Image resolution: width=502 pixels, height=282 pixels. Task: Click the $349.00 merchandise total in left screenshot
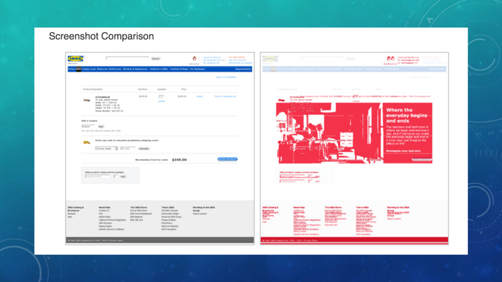(179, 160)
